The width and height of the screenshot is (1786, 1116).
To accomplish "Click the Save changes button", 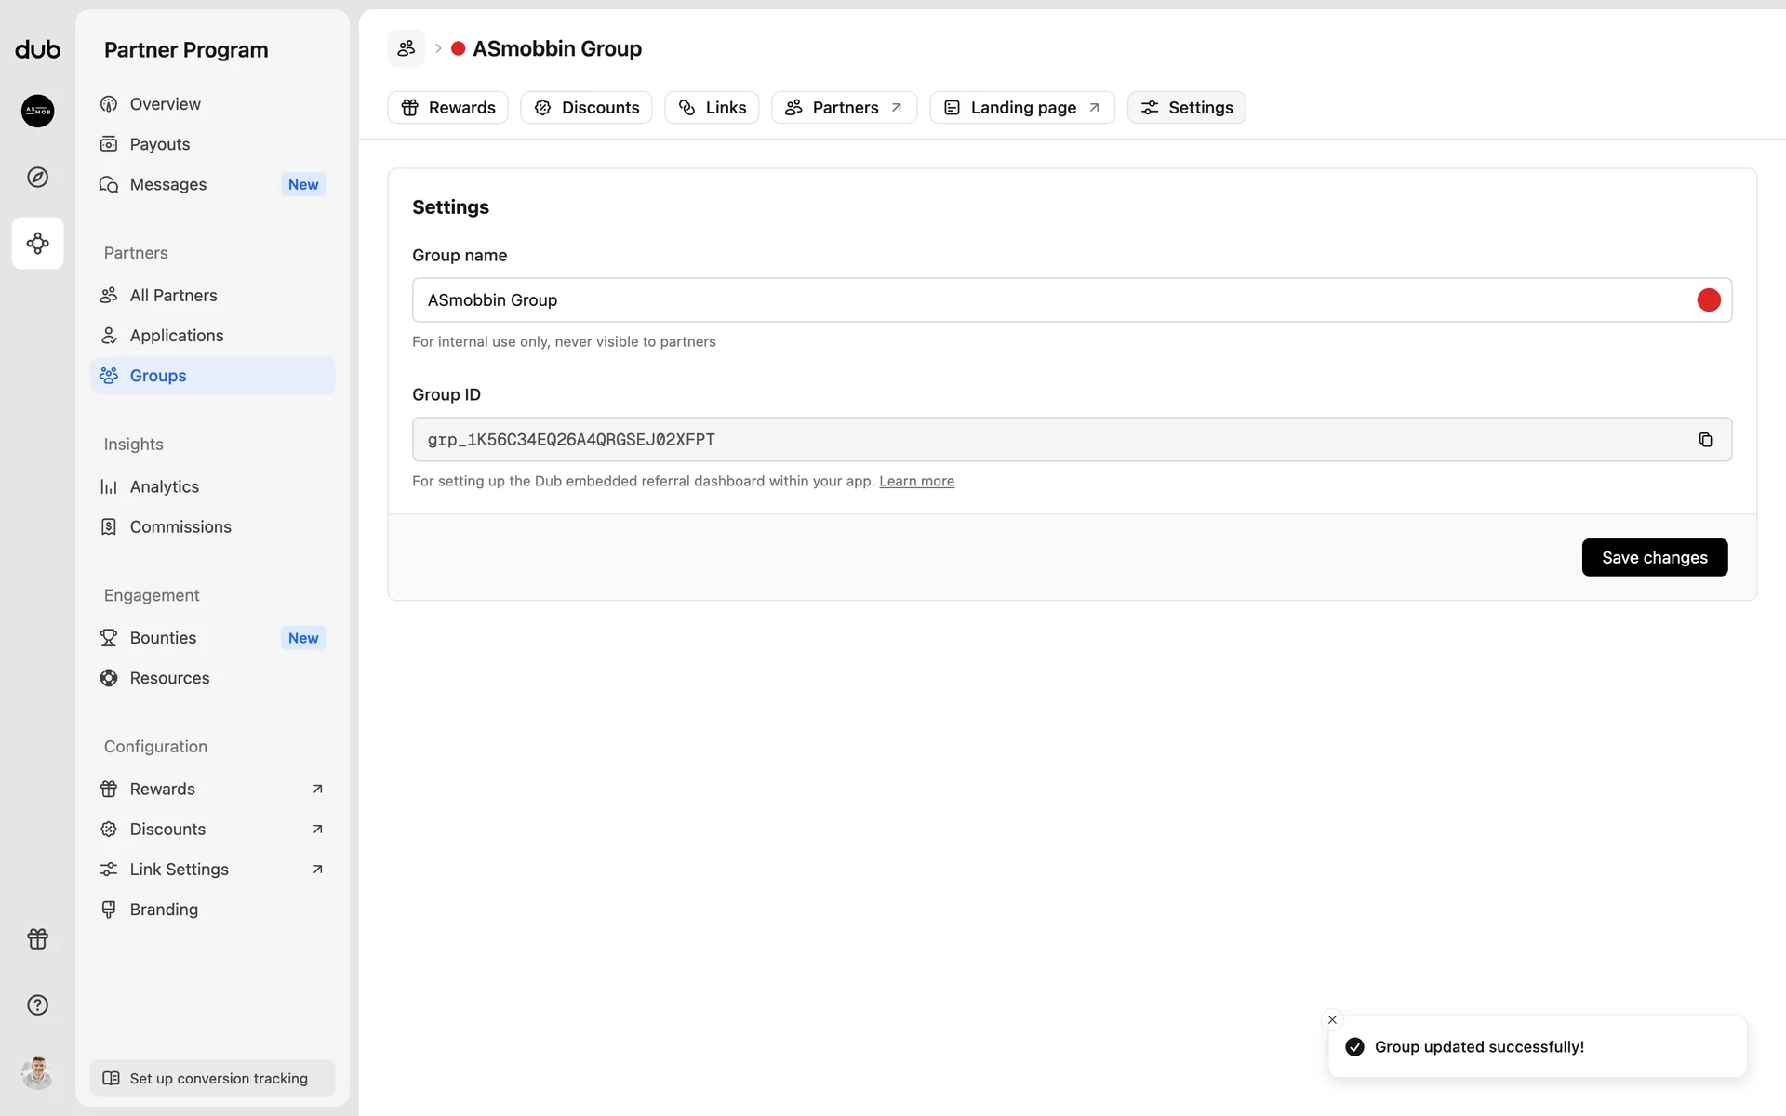I will 1654,558.
